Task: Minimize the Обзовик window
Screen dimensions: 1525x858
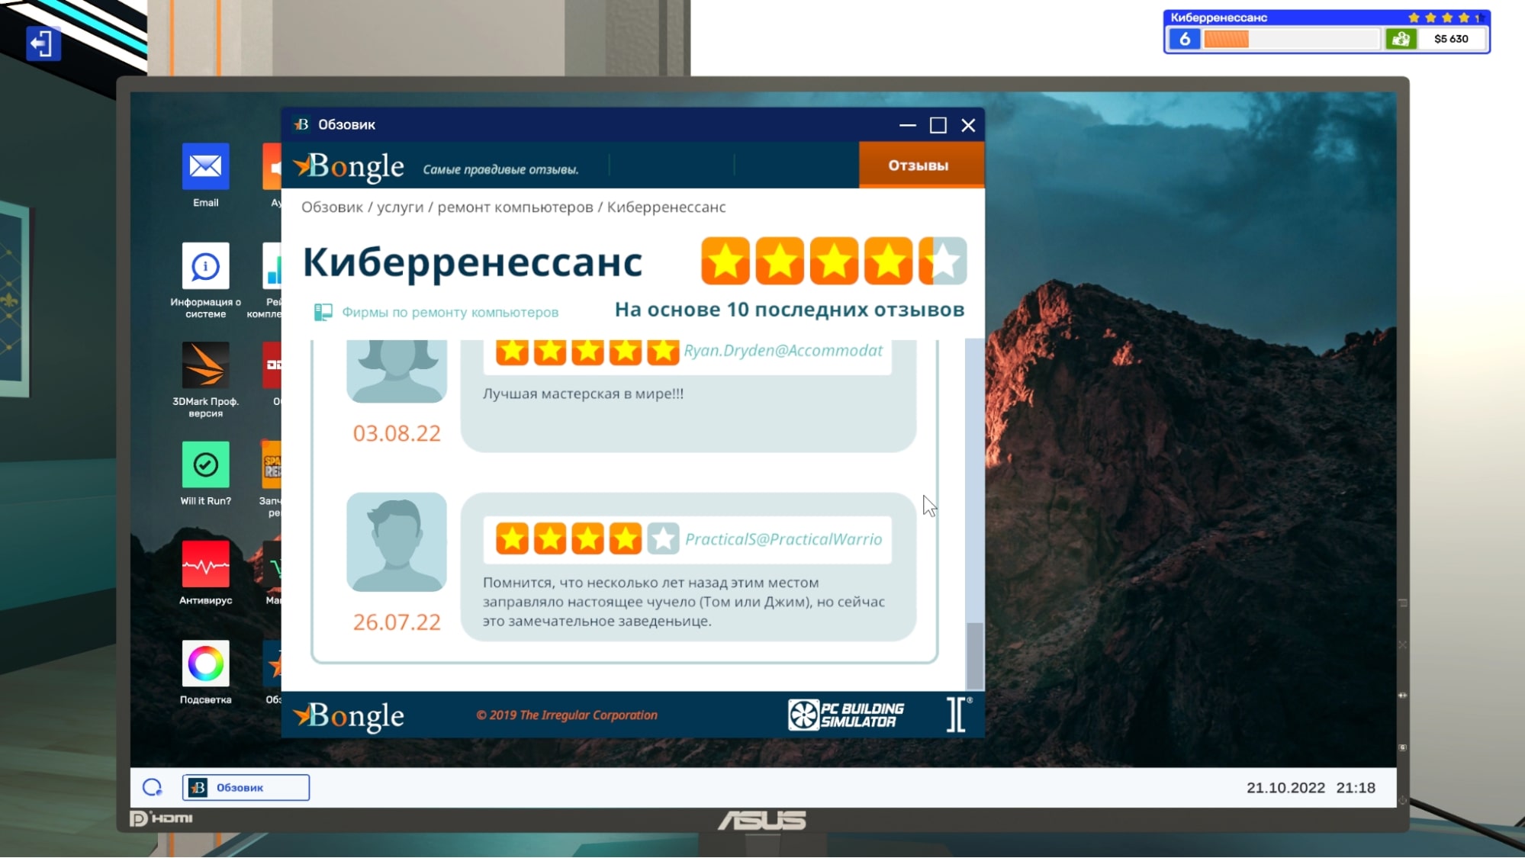Action: point(907,125)
